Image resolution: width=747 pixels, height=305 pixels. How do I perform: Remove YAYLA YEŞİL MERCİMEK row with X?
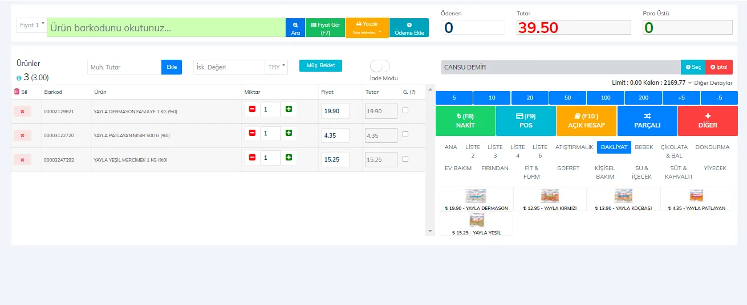[22, 160]
